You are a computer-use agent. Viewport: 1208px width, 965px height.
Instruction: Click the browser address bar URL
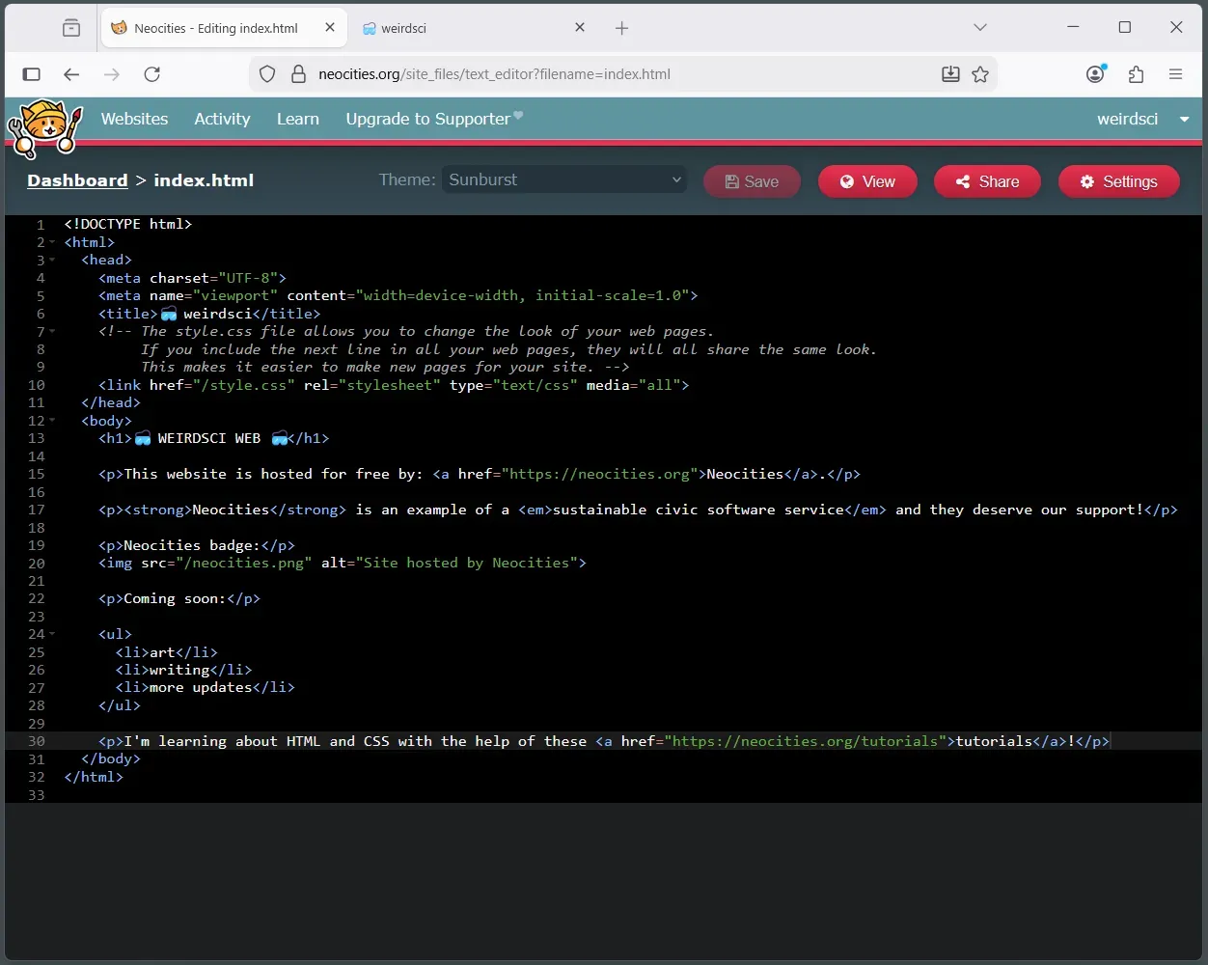[x=494, y=74]
